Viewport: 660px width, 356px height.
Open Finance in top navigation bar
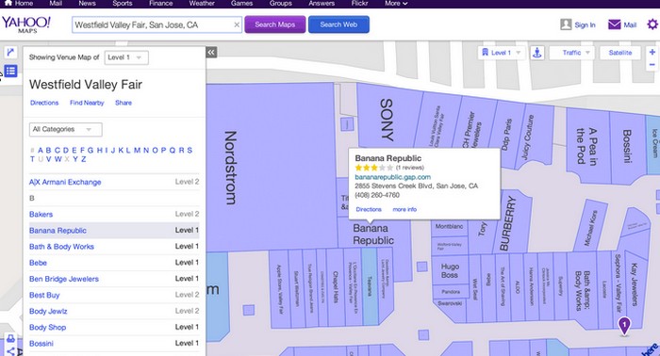click(161, 3)
